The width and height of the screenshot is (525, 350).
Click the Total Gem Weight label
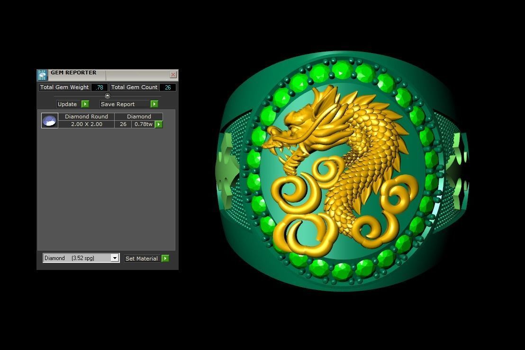tap(64, 87)
